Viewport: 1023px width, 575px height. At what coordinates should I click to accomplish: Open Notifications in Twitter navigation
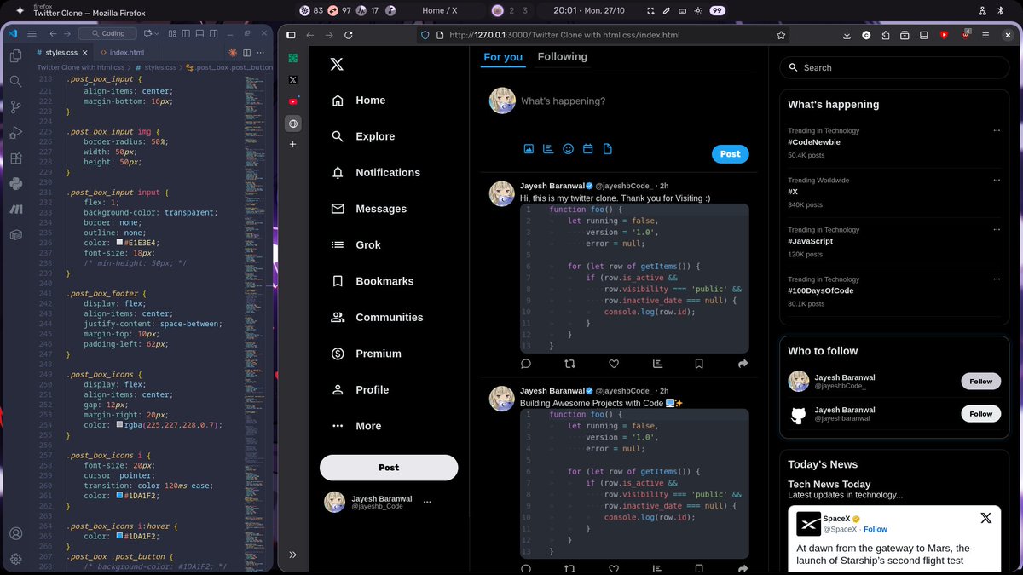[x=375, y=172]
